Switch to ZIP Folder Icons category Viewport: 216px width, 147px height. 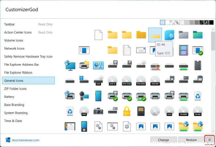click(x=28, y=89)
